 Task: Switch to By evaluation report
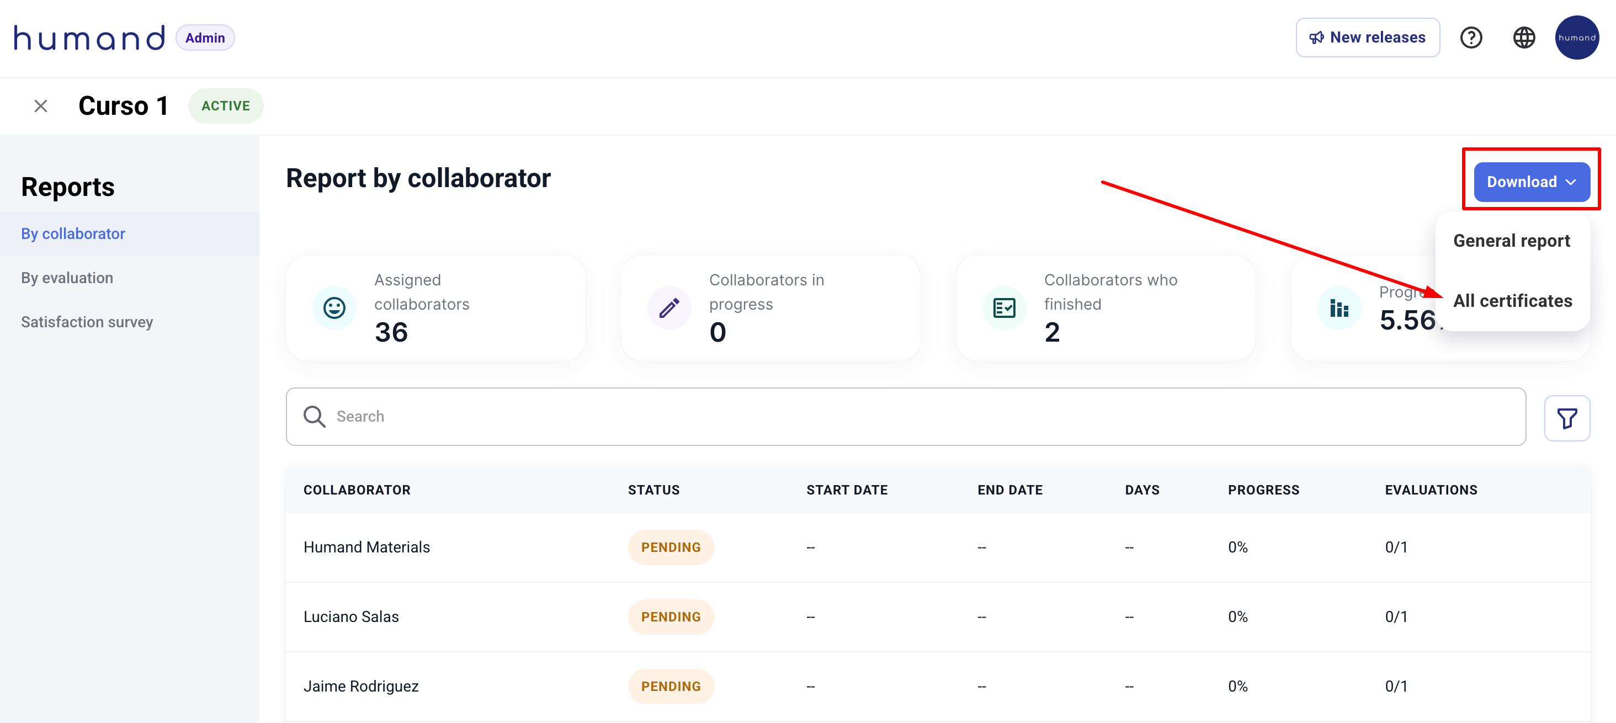[67, 278]
